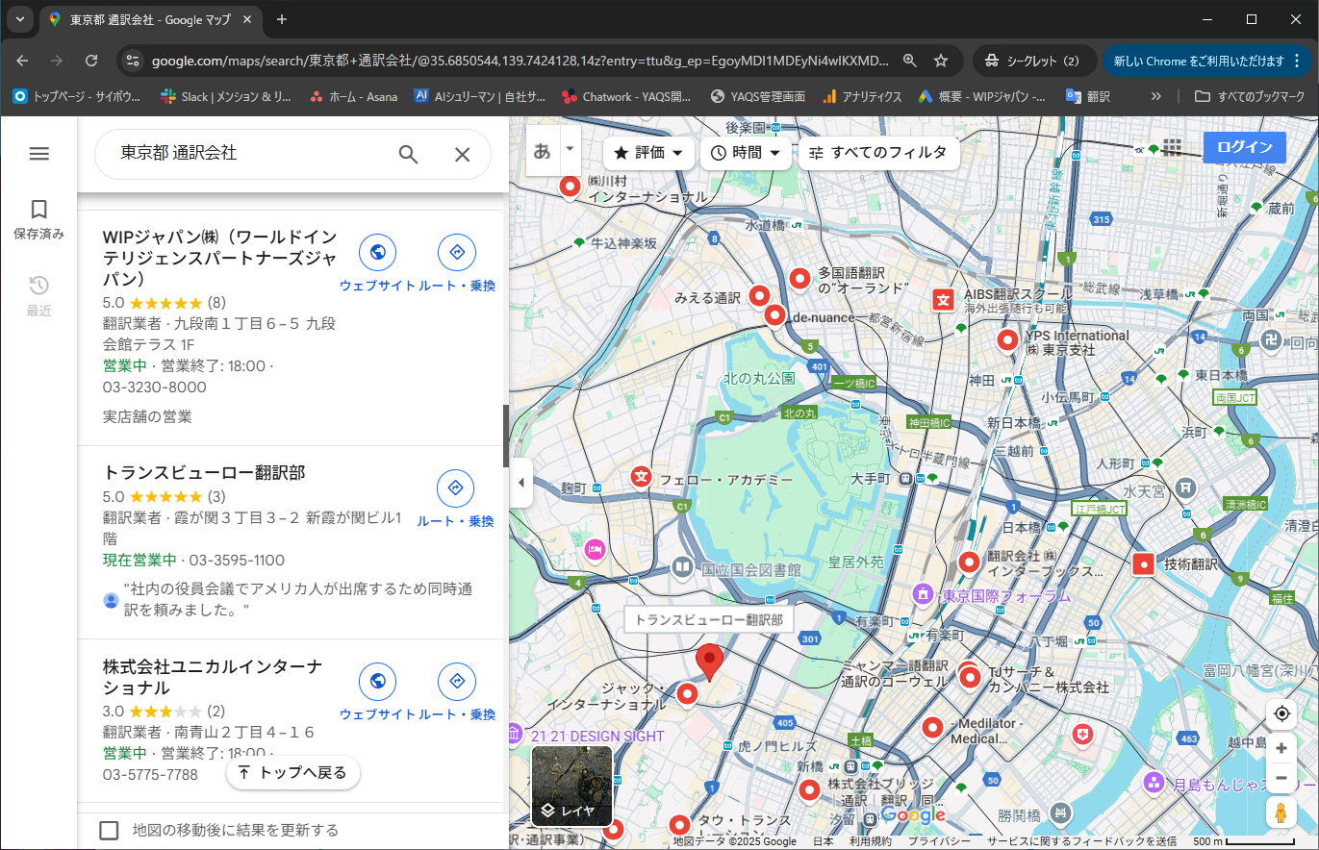Enable 地図の移動後に結果を更新する checkbox
1319x850 pixels.
[x=110, y=830]
